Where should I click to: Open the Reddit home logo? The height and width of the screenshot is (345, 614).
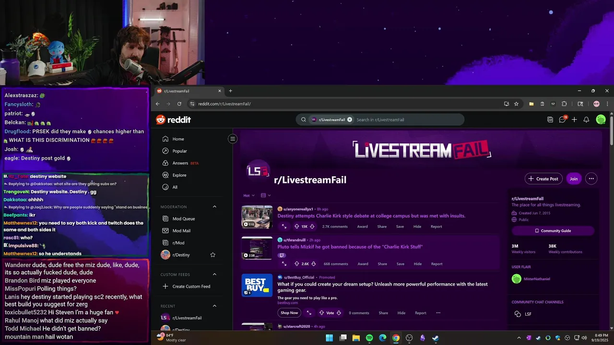173,120
